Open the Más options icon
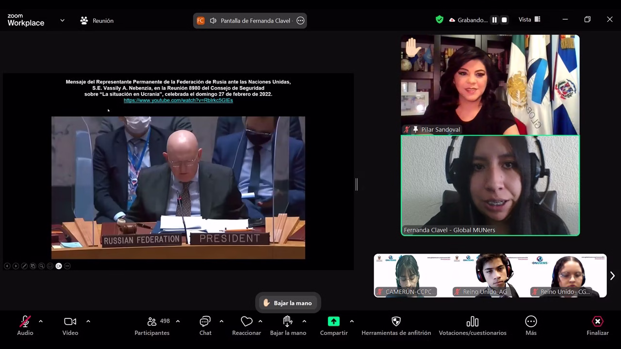621x349 pixels. (x=531, y=322)
